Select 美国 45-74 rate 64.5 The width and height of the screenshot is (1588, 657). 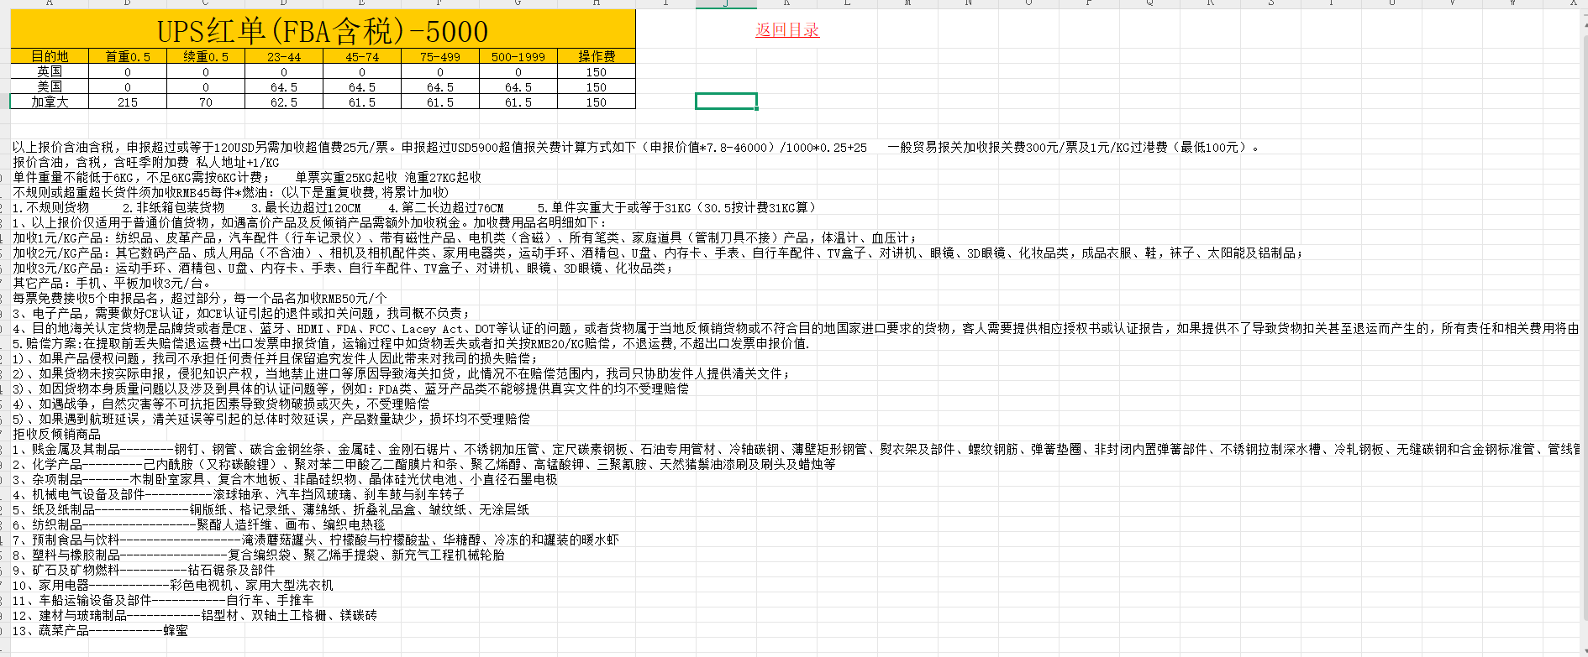[x=362, y=87]
